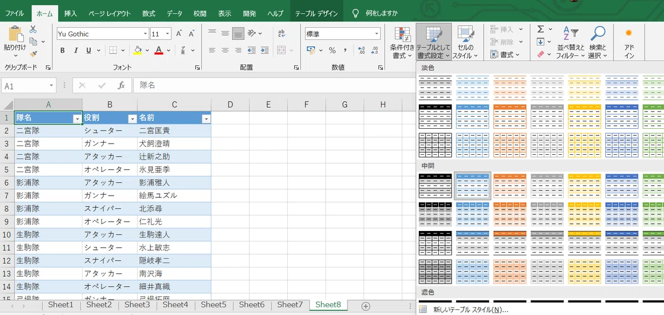Apply the yellow fill color bucket
This screenshot has height=315, width=664.
[138, 50]
